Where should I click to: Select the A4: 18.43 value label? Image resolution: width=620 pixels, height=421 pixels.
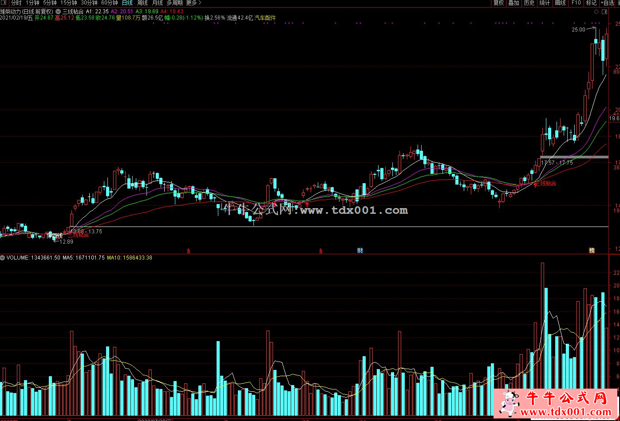[x=172, y=12]
